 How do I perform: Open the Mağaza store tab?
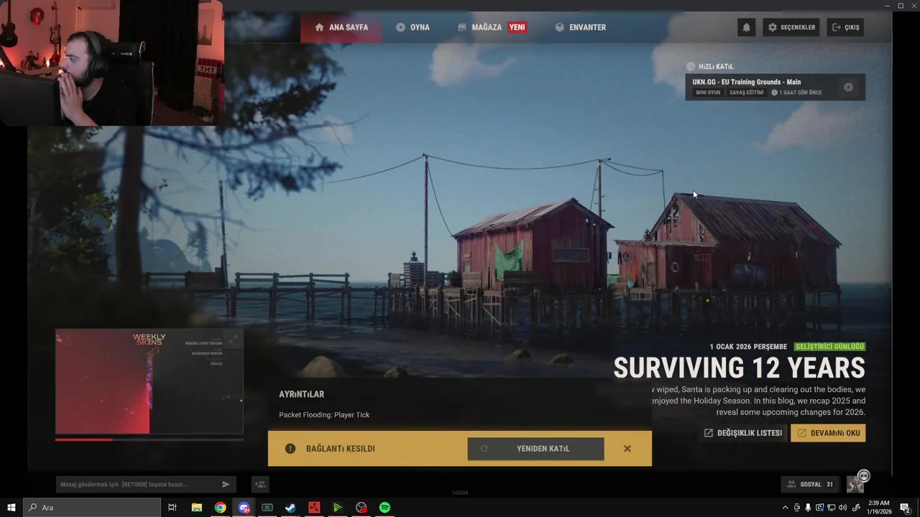pyautogui.click(x=492, y=27)
